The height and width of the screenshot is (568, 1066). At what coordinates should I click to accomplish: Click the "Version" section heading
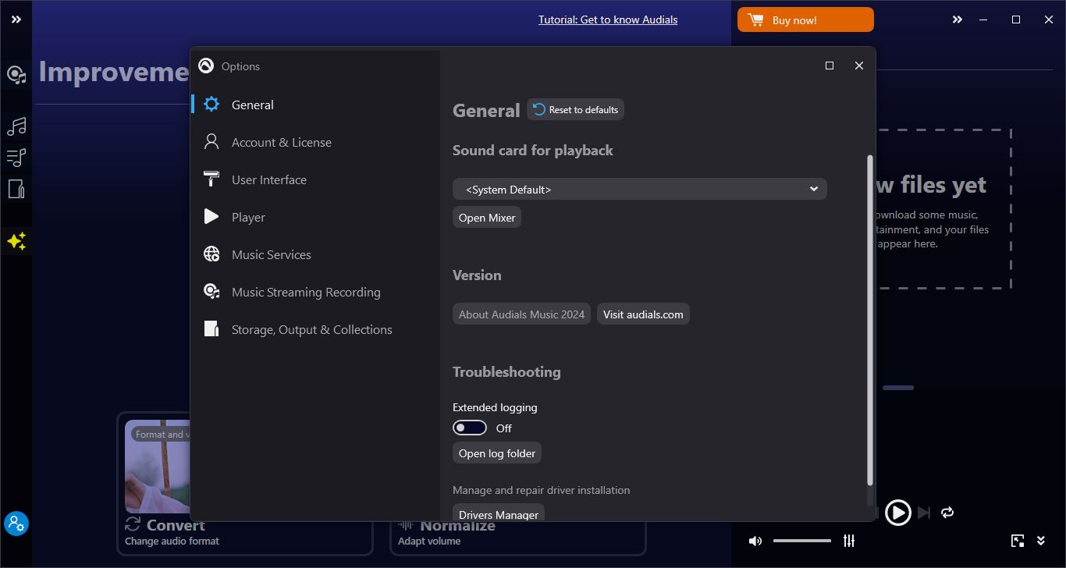coord(477,275)
